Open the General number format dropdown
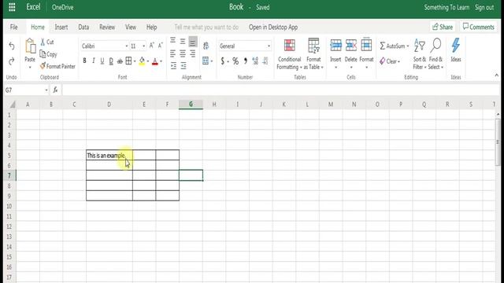The height and width of the screenshot is (283, 504). tap(269, 46)
